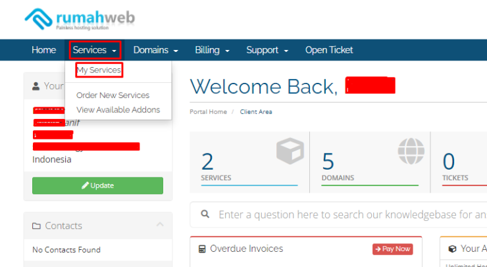Click the search magnifier icon
The width and height of the screenshot is (487, 267).
click(205, 214)
